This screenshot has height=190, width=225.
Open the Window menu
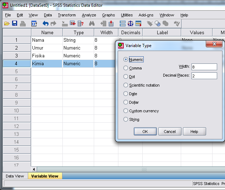pos(167,15)
